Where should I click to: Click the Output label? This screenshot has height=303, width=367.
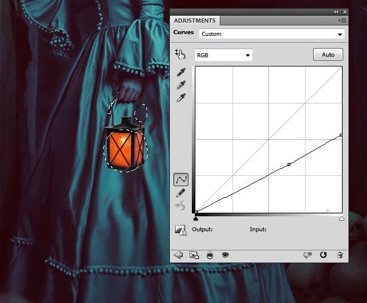202,230
